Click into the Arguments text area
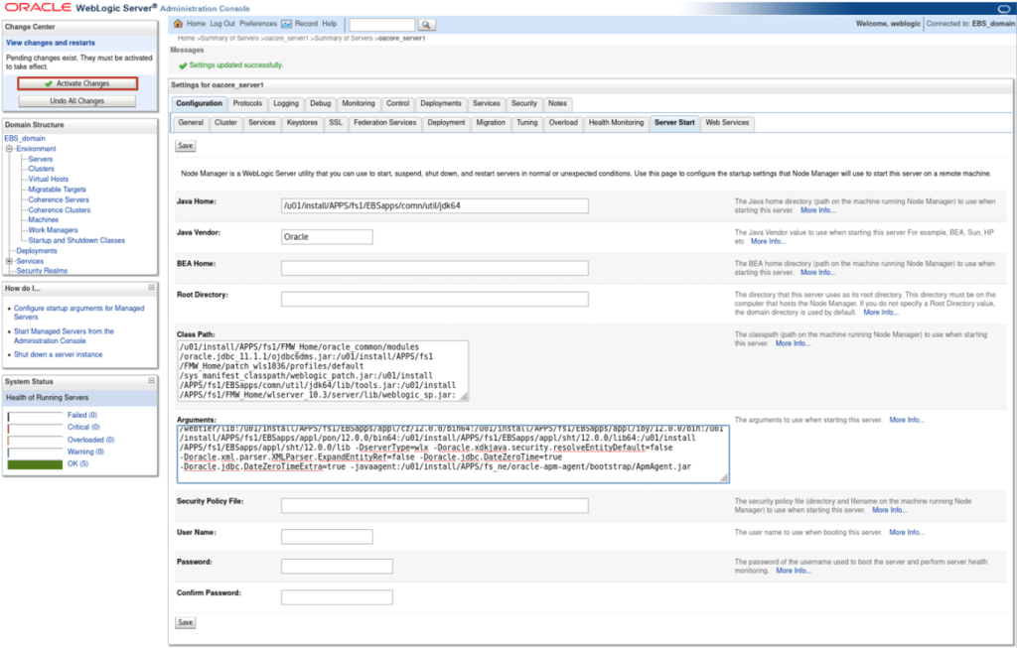This screenshot has width=1017, height=648. (453, 454)
